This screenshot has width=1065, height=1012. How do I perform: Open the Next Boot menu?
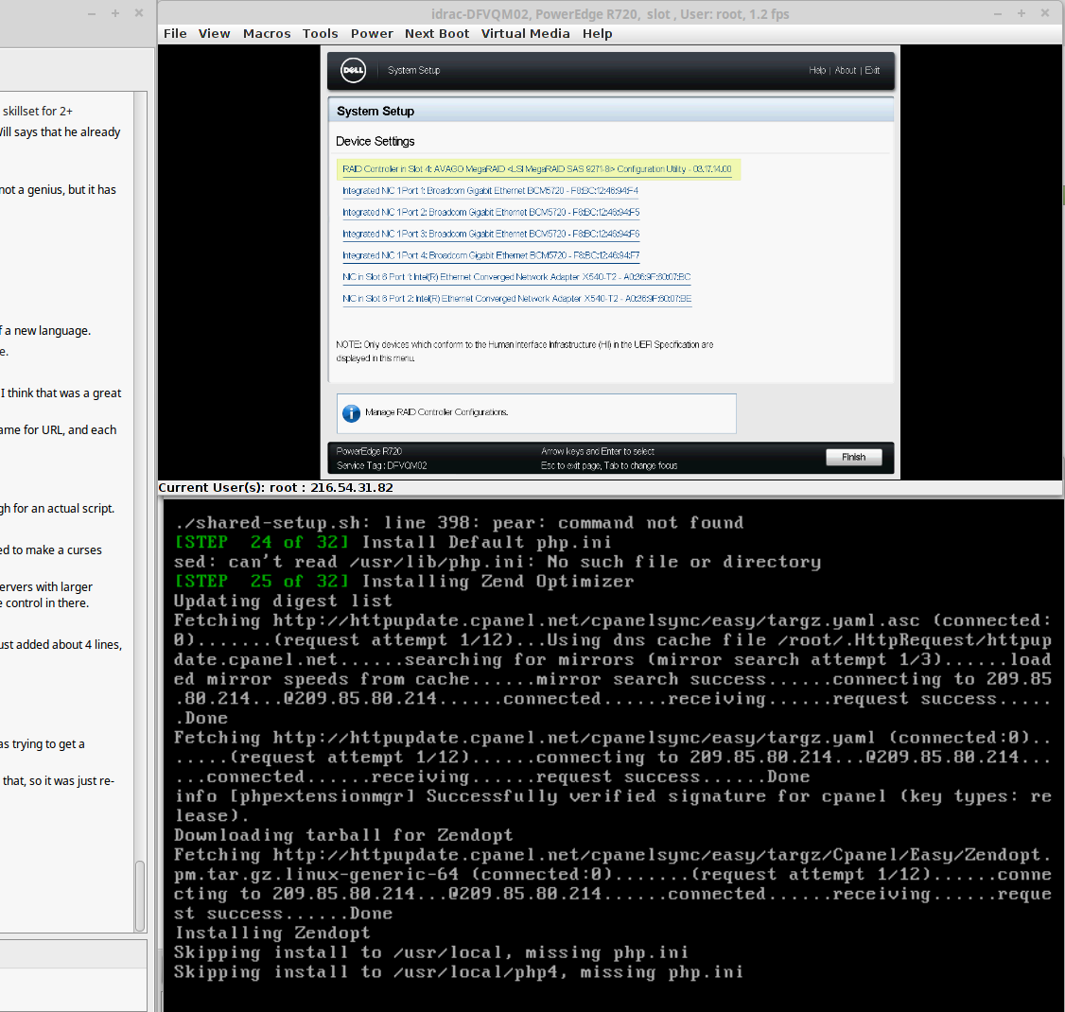click(x=437, y=33)
